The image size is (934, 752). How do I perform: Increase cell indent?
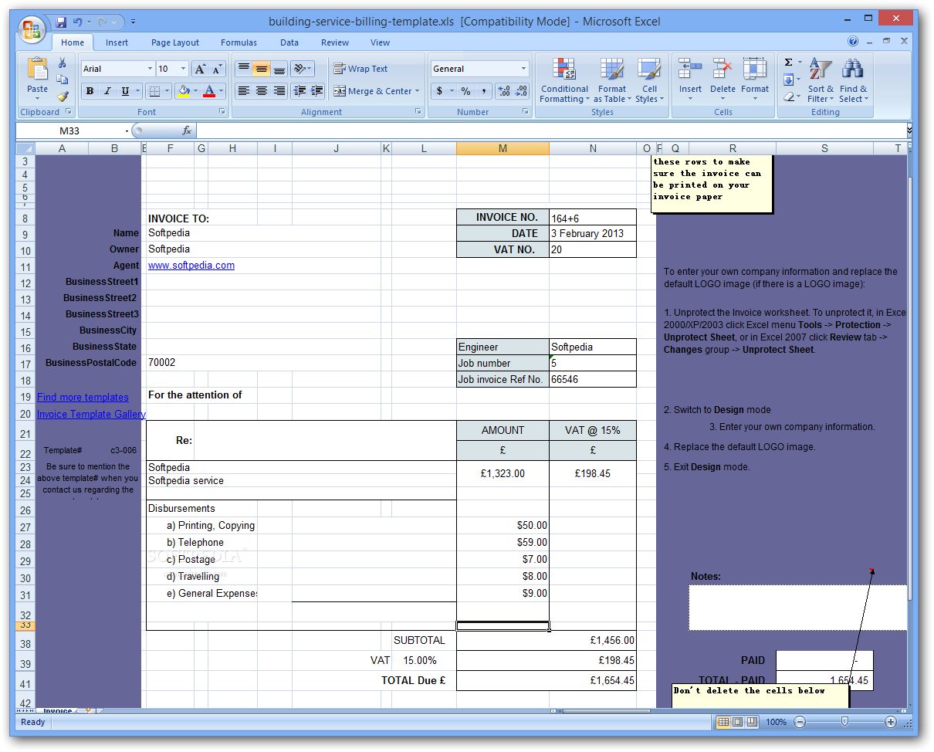point(316,91)
